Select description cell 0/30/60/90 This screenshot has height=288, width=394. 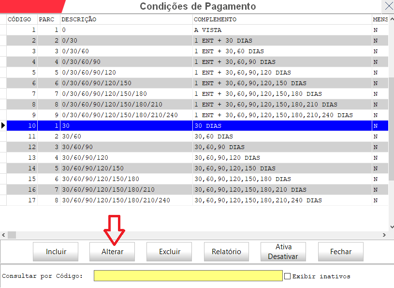126,62
